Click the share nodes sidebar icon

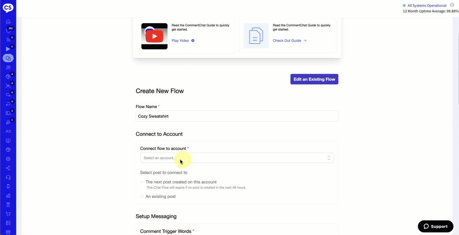click(x=8, y=168)
